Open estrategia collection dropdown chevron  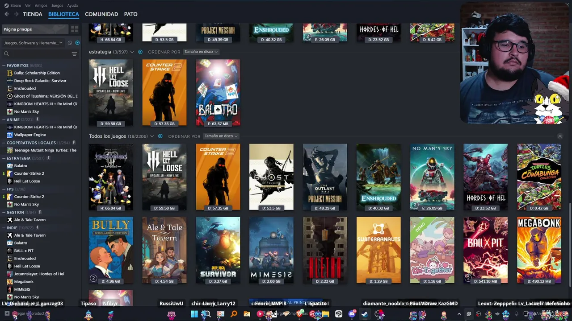coord(132,52)
